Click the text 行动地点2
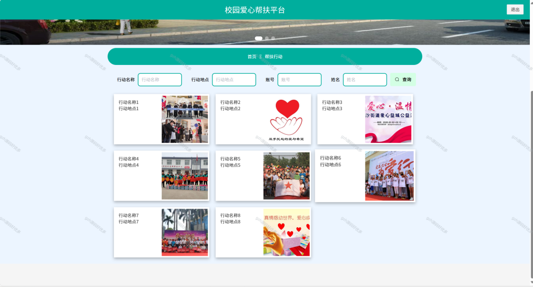Viewport: 533px width, 287px height. pyautogui.click(x=230, y=109)
